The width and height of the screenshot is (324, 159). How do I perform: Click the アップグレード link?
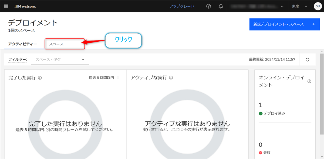click(182, 6)
